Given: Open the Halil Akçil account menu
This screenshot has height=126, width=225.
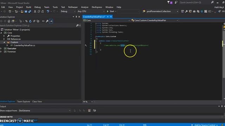Looking at the screenshot, I should coord(219,7).
